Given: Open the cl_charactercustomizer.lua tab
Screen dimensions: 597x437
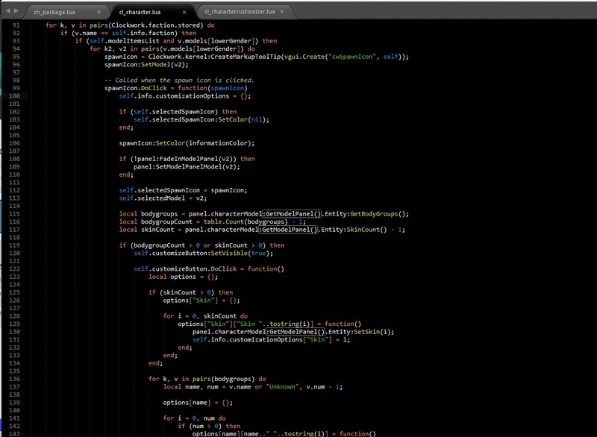Looking at the screenshot, I should tap(240, 12).
